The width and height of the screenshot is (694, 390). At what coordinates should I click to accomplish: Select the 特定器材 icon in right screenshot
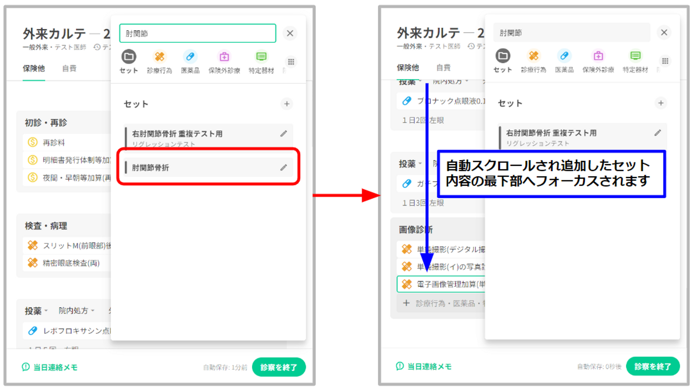click(x=635, y=56)
